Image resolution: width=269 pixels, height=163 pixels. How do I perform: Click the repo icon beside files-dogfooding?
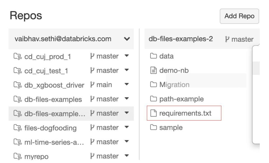(x=18, y=128)
